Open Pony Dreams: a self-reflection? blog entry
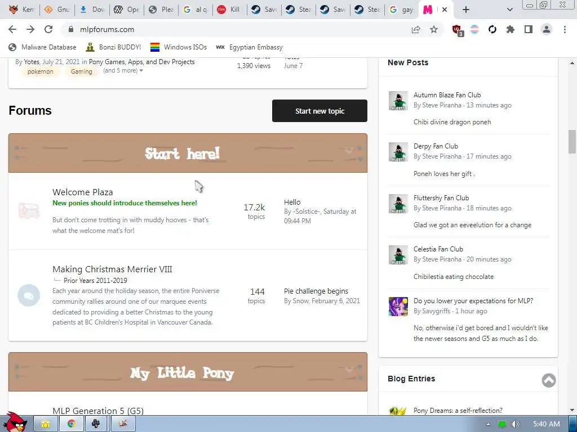577x432 pixels. tap(458, 411)
